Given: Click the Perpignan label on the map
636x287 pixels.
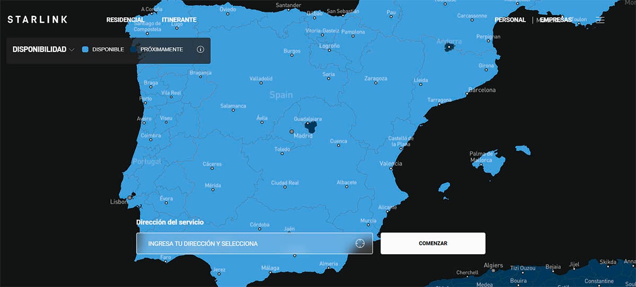Looking at the screenshot, I should tap(488, 37).
